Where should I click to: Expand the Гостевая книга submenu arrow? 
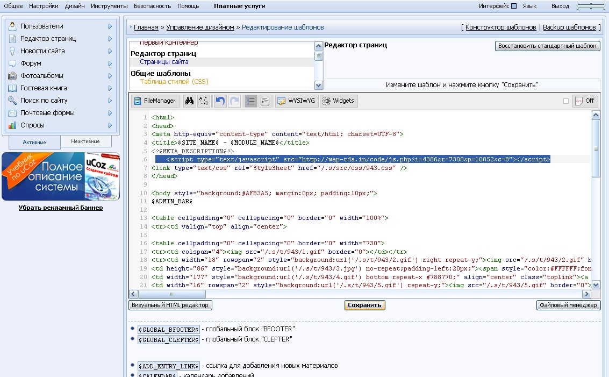110,88
